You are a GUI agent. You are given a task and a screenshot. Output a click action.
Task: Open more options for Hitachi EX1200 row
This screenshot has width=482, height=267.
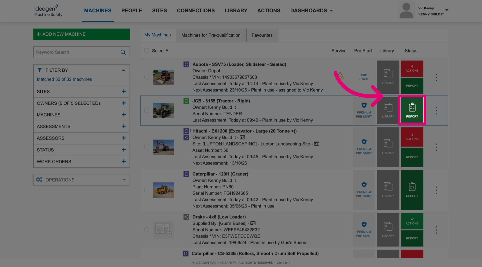[436, 147]
